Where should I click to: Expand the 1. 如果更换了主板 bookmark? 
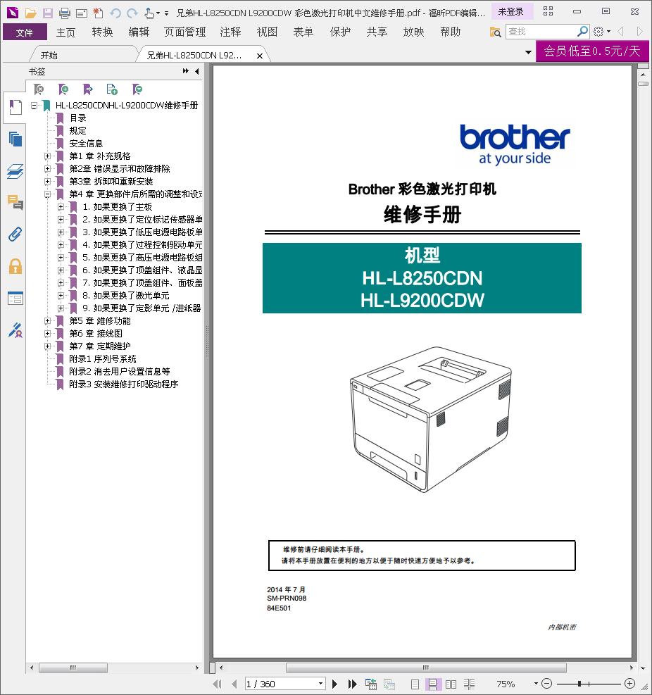coord(61,207)
